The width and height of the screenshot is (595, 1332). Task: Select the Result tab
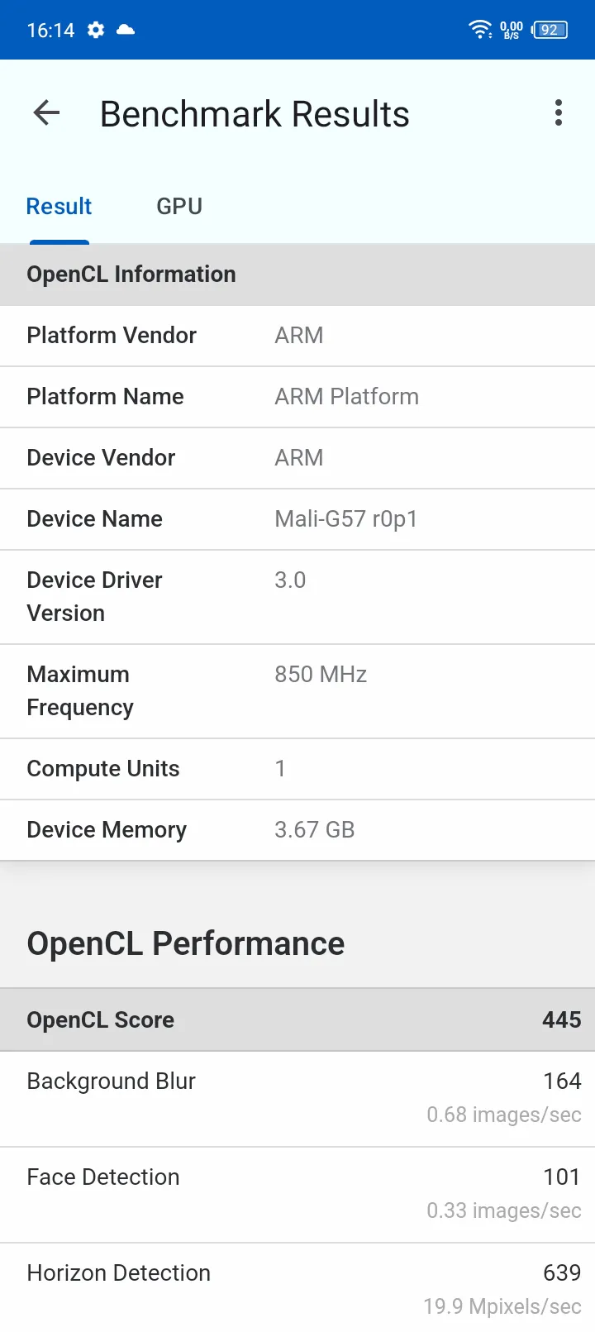point(59,206)
